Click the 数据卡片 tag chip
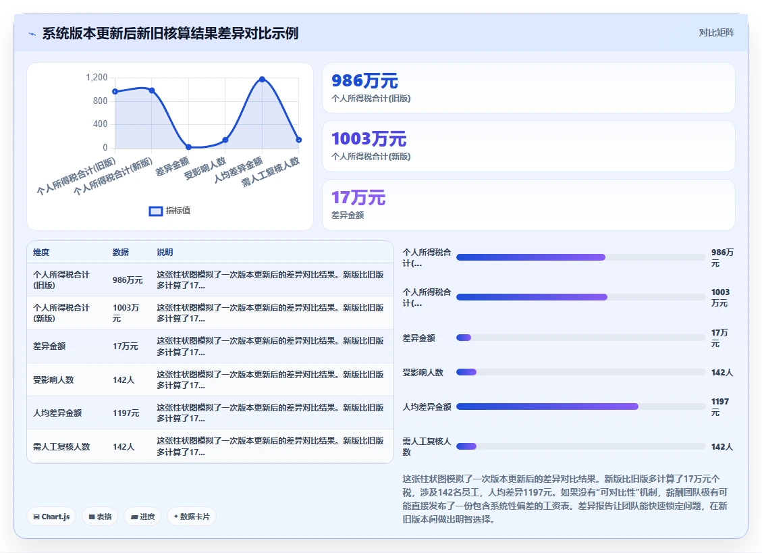This screenshot has width=762, height=553. [x=192, y=517]
